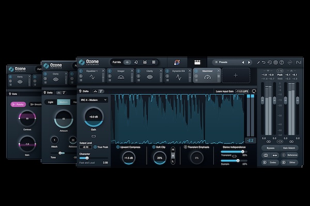
Task: Remove the Equalizer 1 module
Action: [103, 71]
